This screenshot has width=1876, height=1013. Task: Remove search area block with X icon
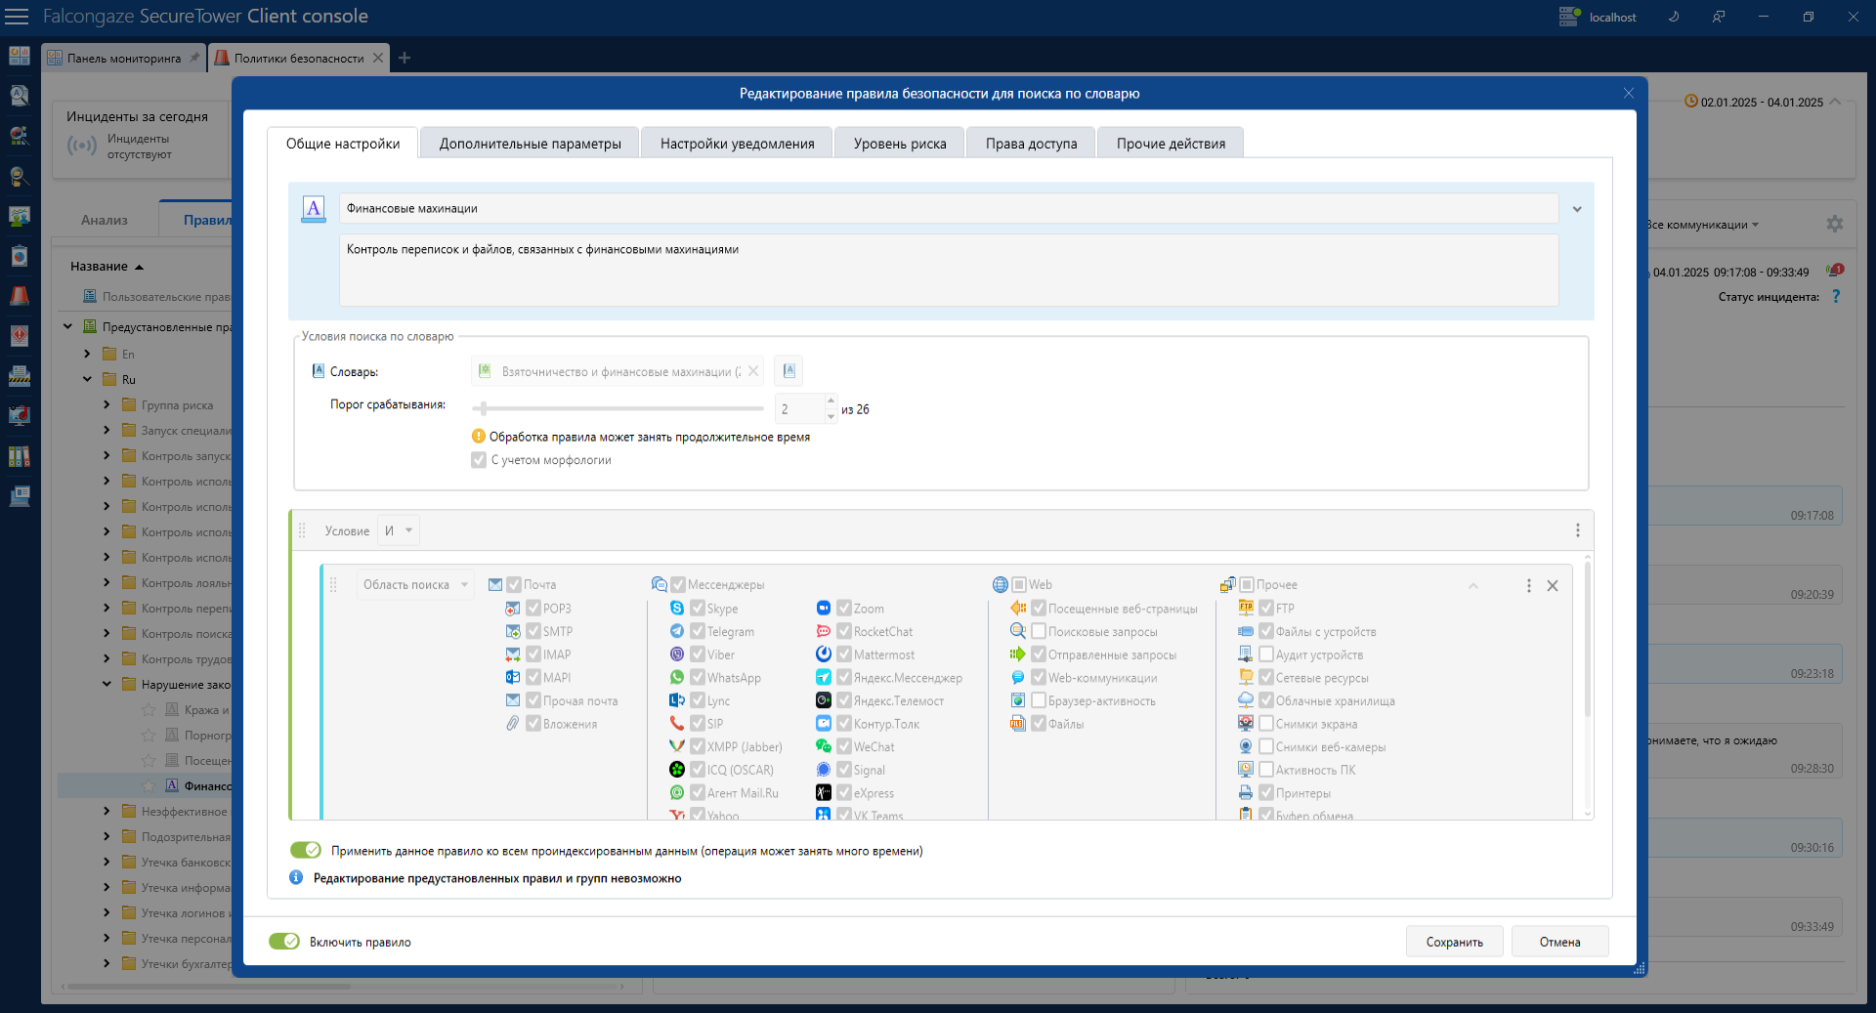1553,586
